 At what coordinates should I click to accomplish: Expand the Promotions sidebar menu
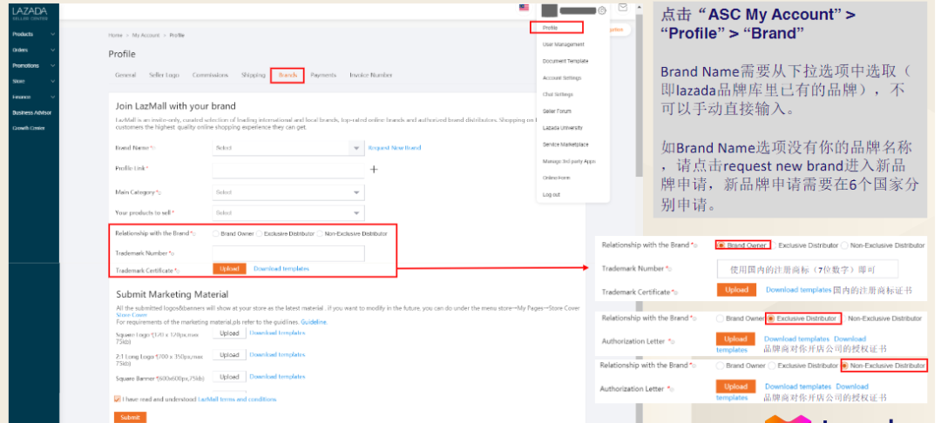pos(34,66)
